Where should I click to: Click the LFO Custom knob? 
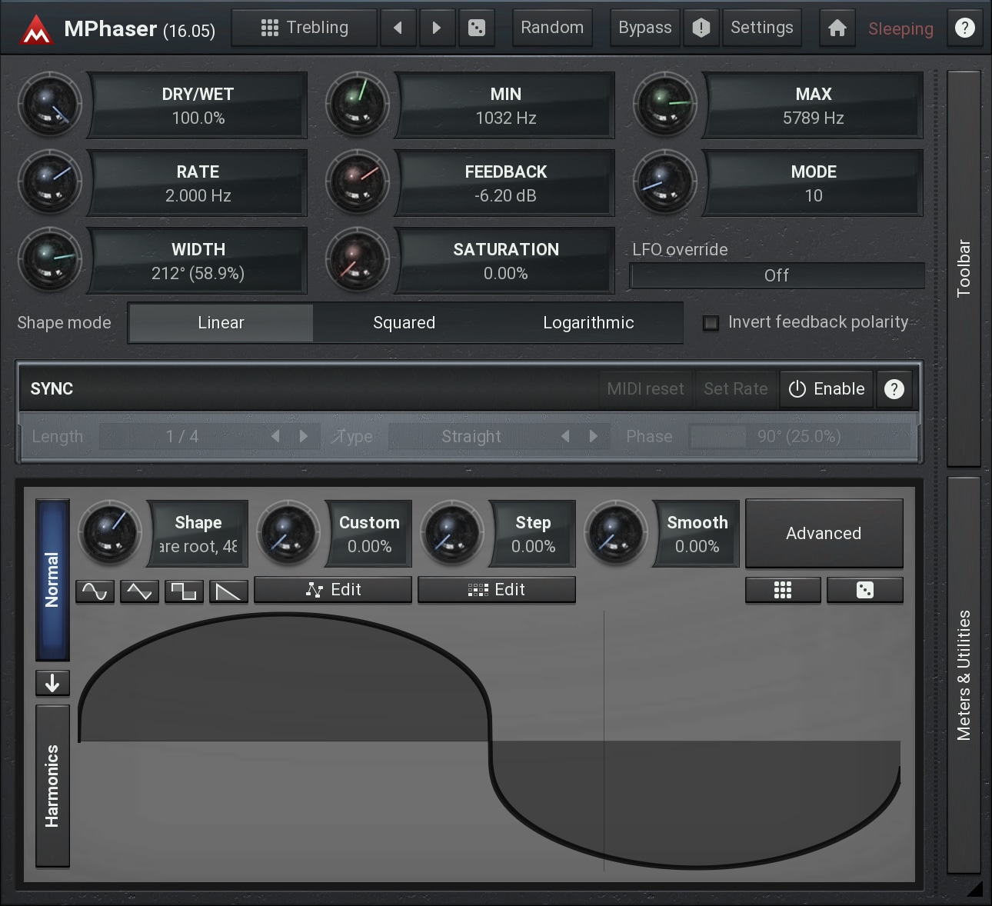[x=288, y=534]
